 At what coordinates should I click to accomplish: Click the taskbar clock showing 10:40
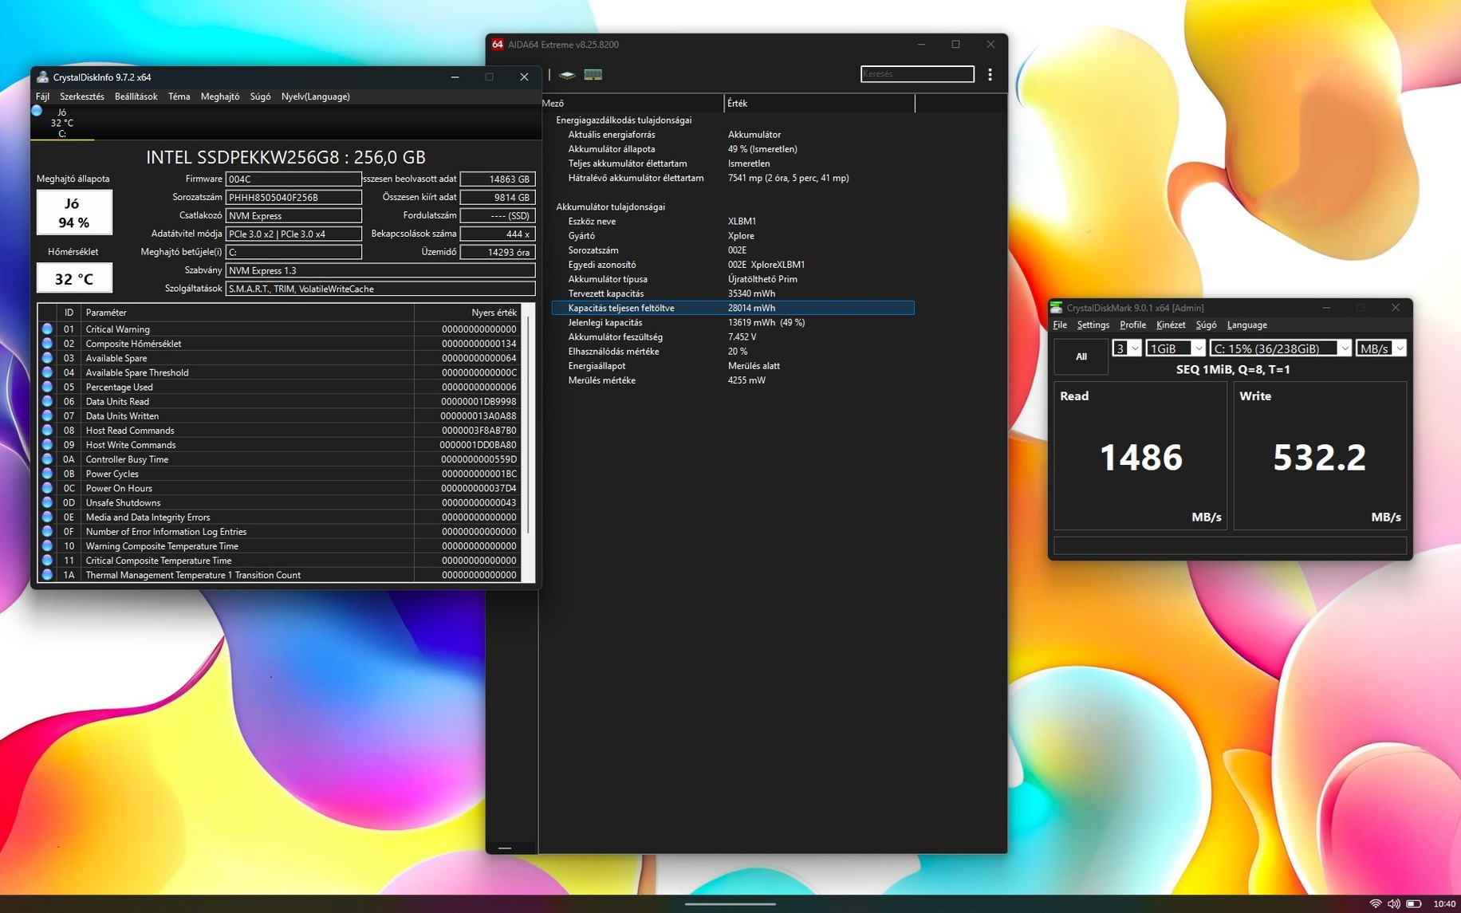click(x=1444, y=903)
